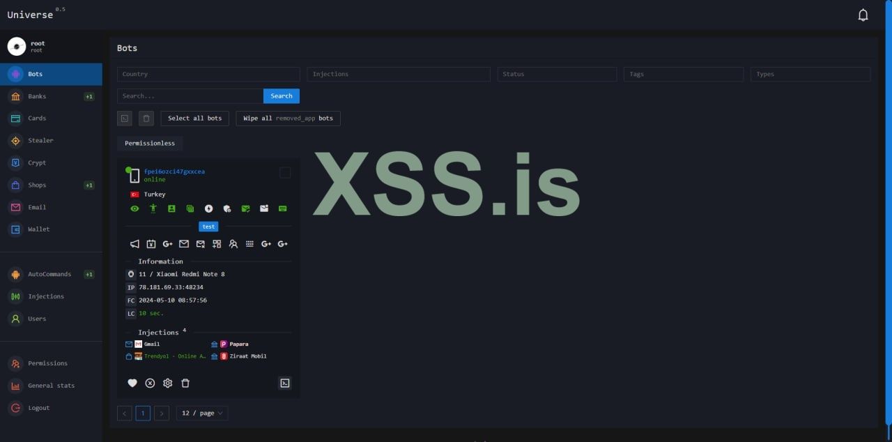Select the Permissionless filter tab
The width and height of the screenshot is (892, 442).
(x=150, y=143)
